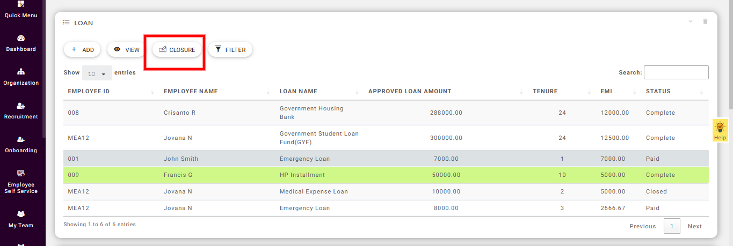The height and width of the screenshot is (246, 733).
Task: Open Recruitment from the sidebar
Action: click(21, 106)
